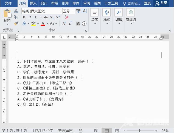The width and height of the screenshot is (174, 133).
Task: Click the Enclosed Character 字 icon
Action: pyautogui.click(x=84, y=24)
